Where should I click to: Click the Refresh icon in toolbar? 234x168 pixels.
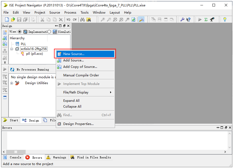pos(133,19)
